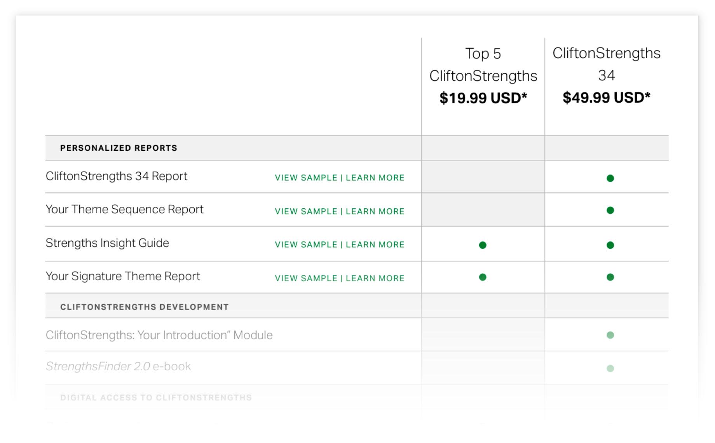
Task: Click CliftonStrengths: Your Introduction Module label
Action: [159, 335]
